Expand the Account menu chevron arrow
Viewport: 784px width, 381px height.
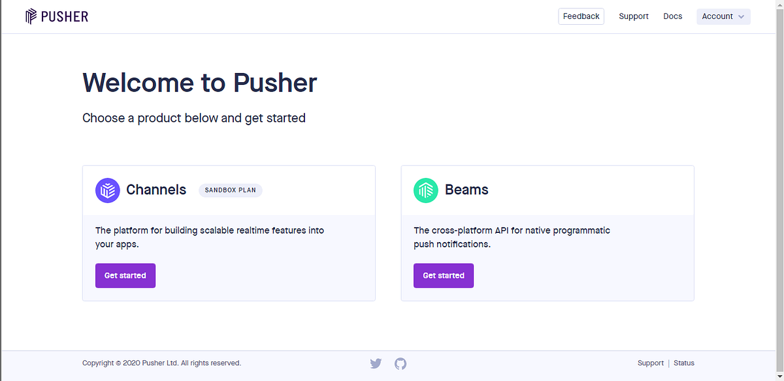click(x=742, y=17)
